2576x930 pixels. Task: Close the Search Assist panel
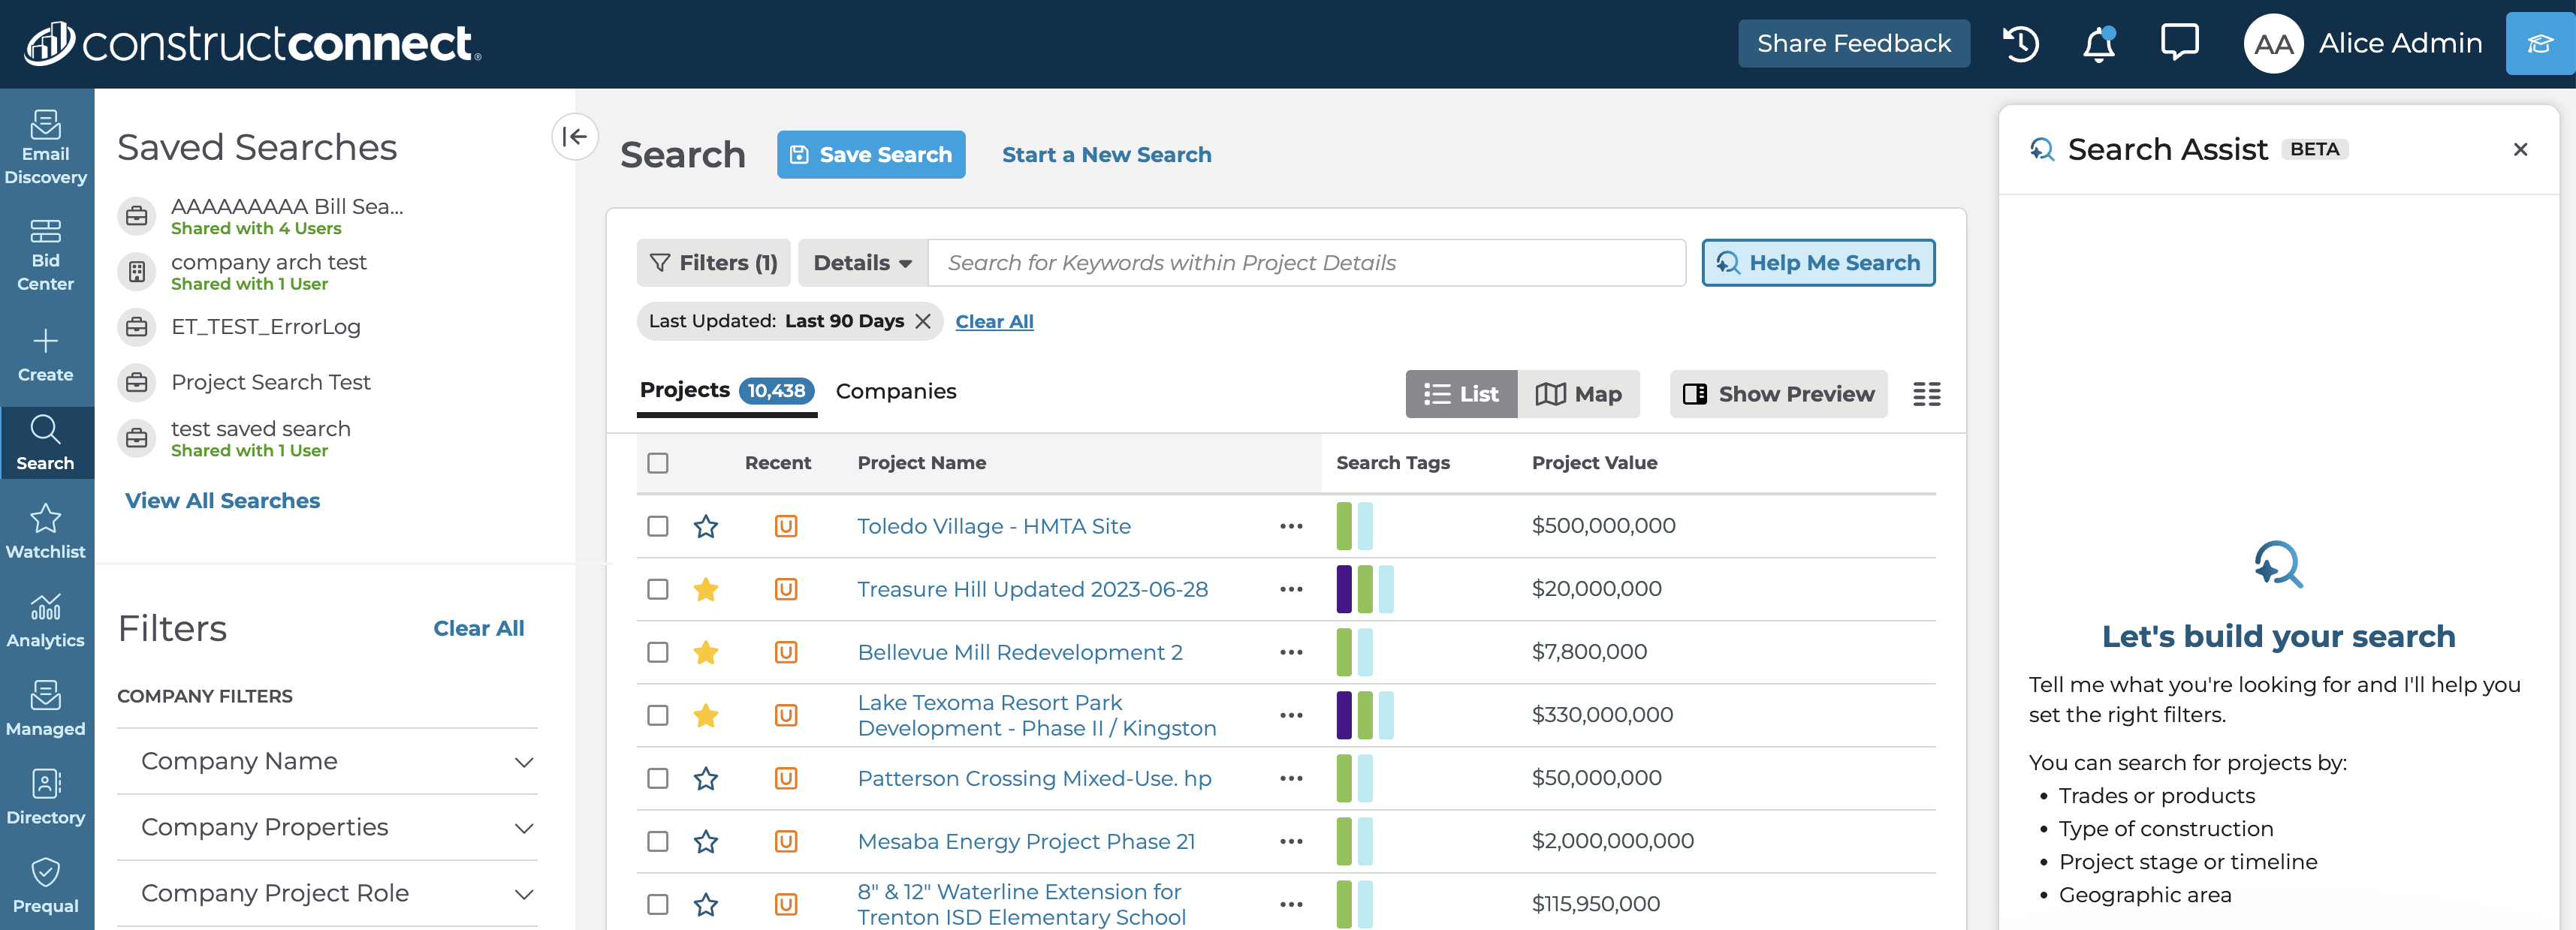click(x=2520, y=149)
